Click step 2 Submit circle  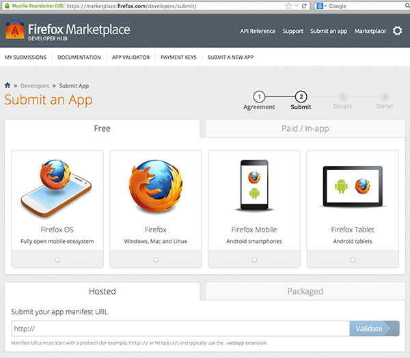pyautogui.click(x=301, y=97)
